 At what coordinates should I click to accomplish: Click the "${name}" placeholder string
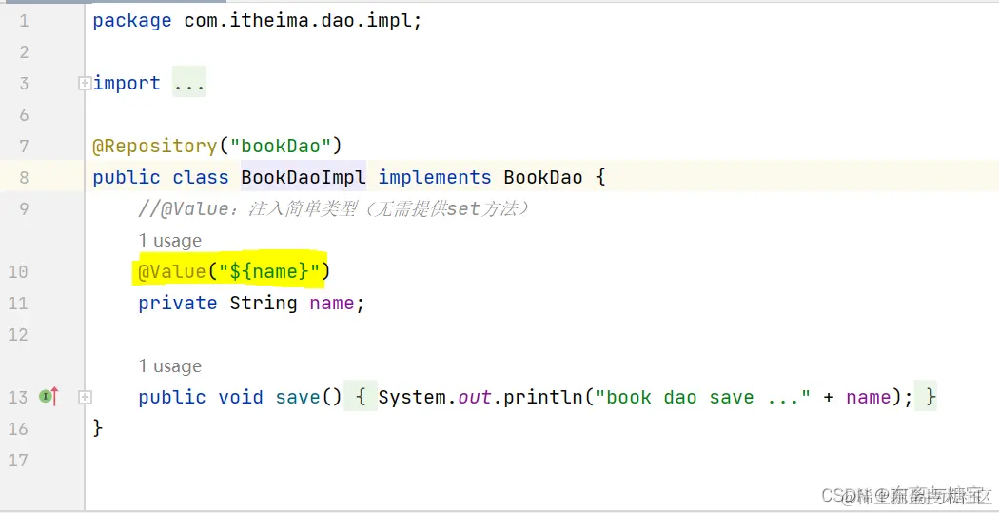tap(269, 271)
